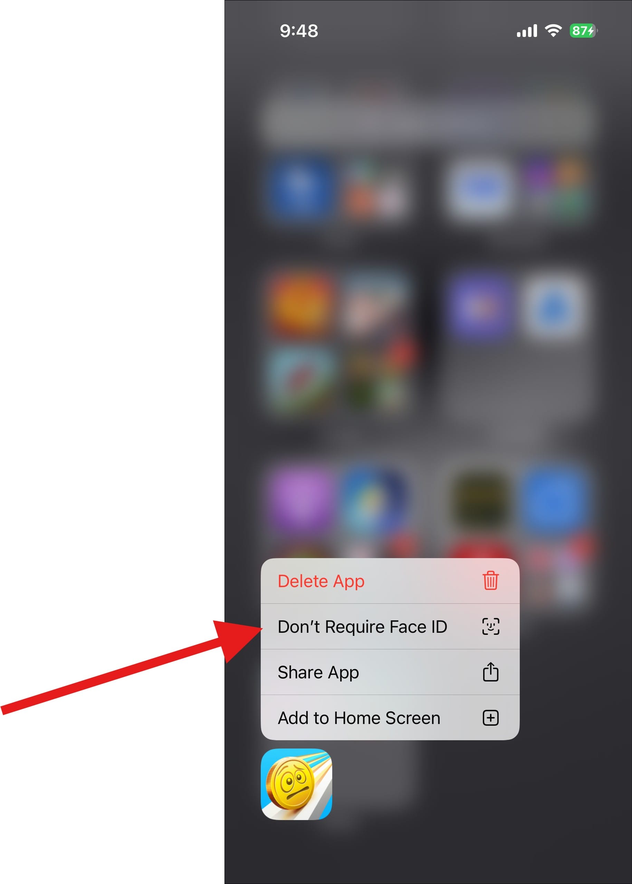Screen dimensions: 632x884
Task: Tap the green battery indicator showing 87
Action: pos(583,30)
